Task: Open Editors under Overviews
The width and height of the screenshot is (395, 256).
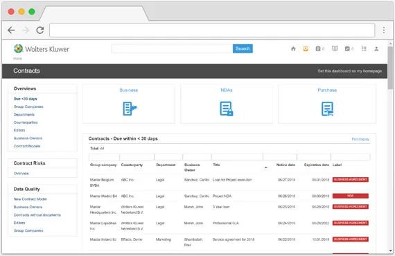Action: (19, 130)
